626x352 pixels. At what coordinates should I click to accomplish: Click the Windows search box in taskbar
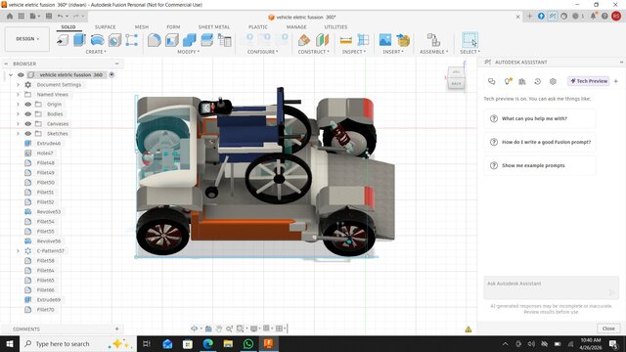click(x=78, y=343)
